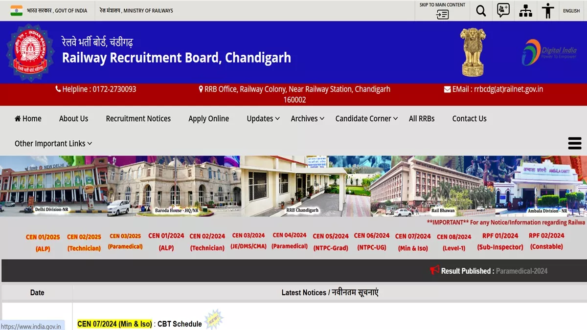587x330 pixels.
Task: Click the envelope icon beside EMail
Action: pos(447,89)
